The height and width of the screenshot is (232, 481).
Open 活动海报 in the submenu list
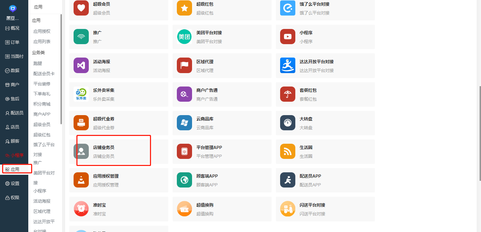[x=42, y=201]
